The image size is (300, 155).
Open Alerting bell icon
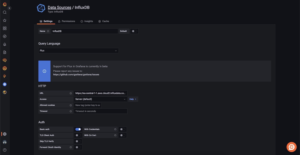pyautogui.click(x=4, y=44)
